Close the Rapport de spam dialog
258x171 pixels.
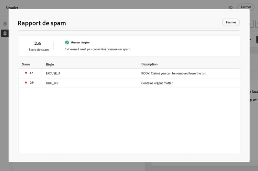(231, 22)
